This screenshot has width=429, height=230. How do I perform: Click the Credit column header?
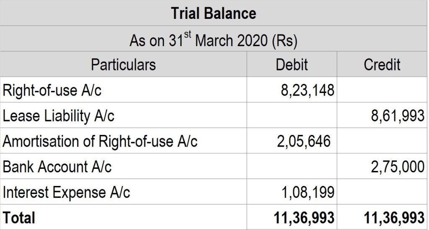click(382, 65)
